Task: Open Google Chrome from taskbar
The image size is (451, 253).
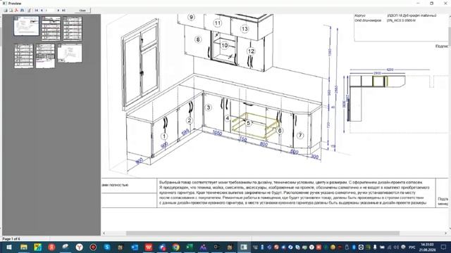Action: 176,247
